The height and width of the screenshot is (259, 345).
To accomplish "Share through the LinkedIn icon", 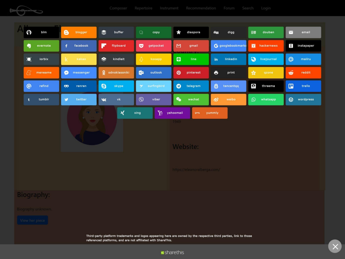I will [x=228, y=59].
